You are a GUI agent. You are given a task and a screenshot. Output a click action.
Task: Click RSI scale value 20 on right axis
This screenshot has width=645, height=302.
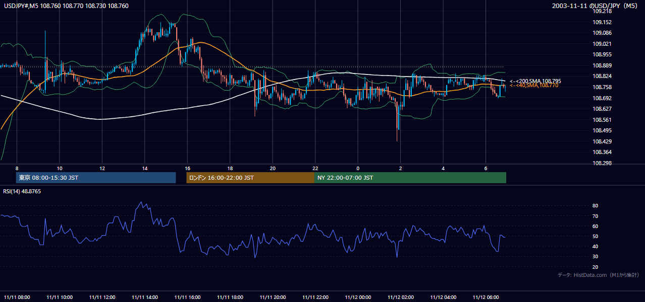pyautogui.click(x=595, y=267)
